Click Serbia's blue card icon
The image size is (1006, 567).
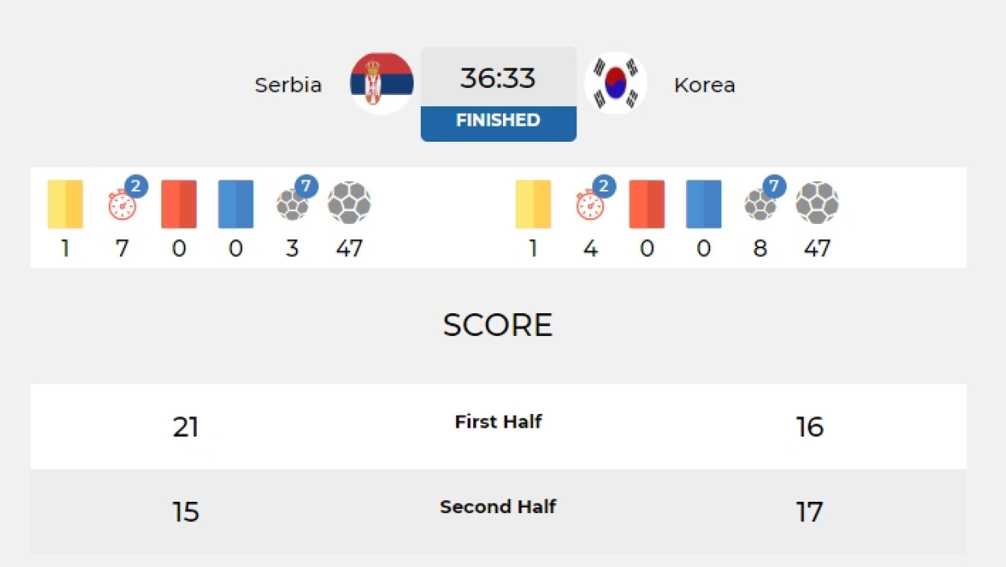point(235,204)
